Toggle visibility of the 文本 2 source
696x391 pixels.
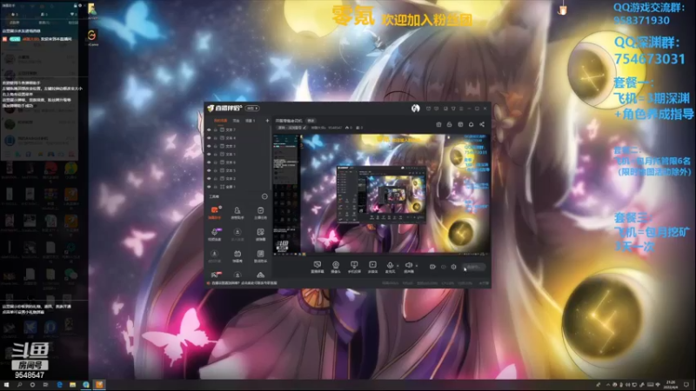(209, 178)
